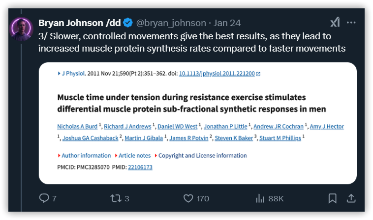Click Bryan Johnson's profile avatar
Viewport: 373px width, 220px height.
pyautogui.click(x=21, y=28)
